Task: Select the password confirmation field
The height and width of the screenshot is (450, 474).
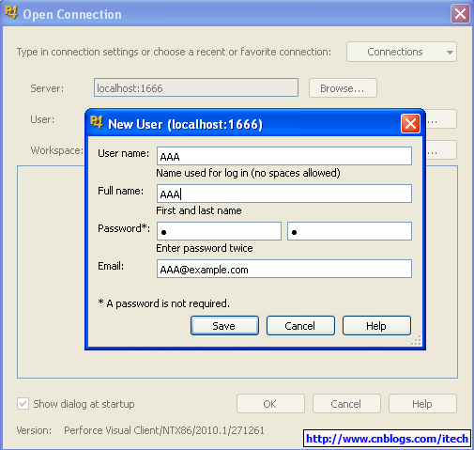Action: click(x=349, y=231)
